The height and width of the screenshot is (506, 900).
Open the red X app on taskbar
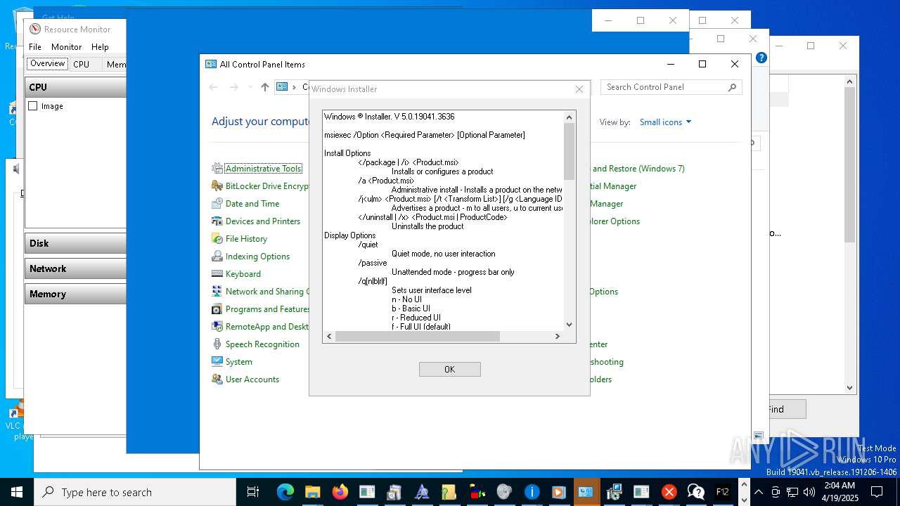669,492
